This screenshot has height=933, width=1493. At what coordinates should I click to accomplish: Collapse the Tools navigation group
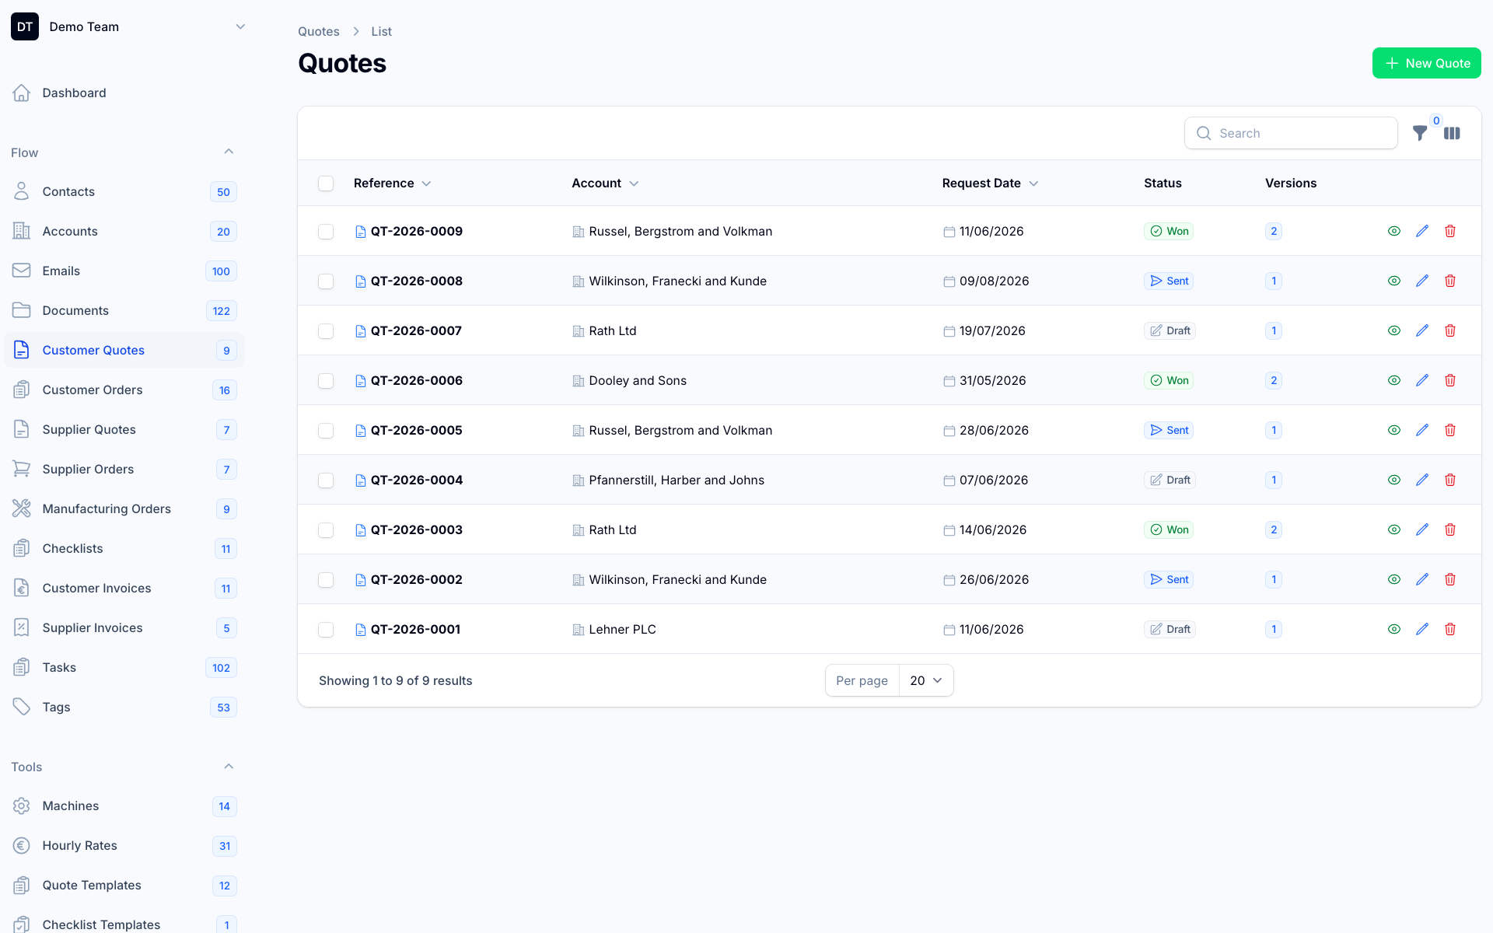pyautogui.click(x=229, y=767)
